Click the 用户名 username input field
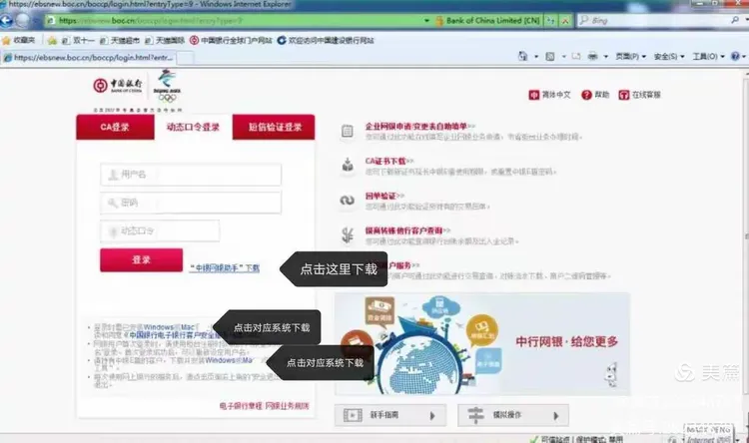 [x=191, y=175]
